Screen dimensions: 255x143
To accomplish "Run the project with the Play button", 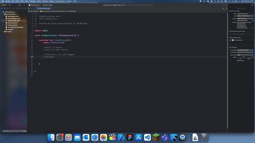I will (20, 5).
